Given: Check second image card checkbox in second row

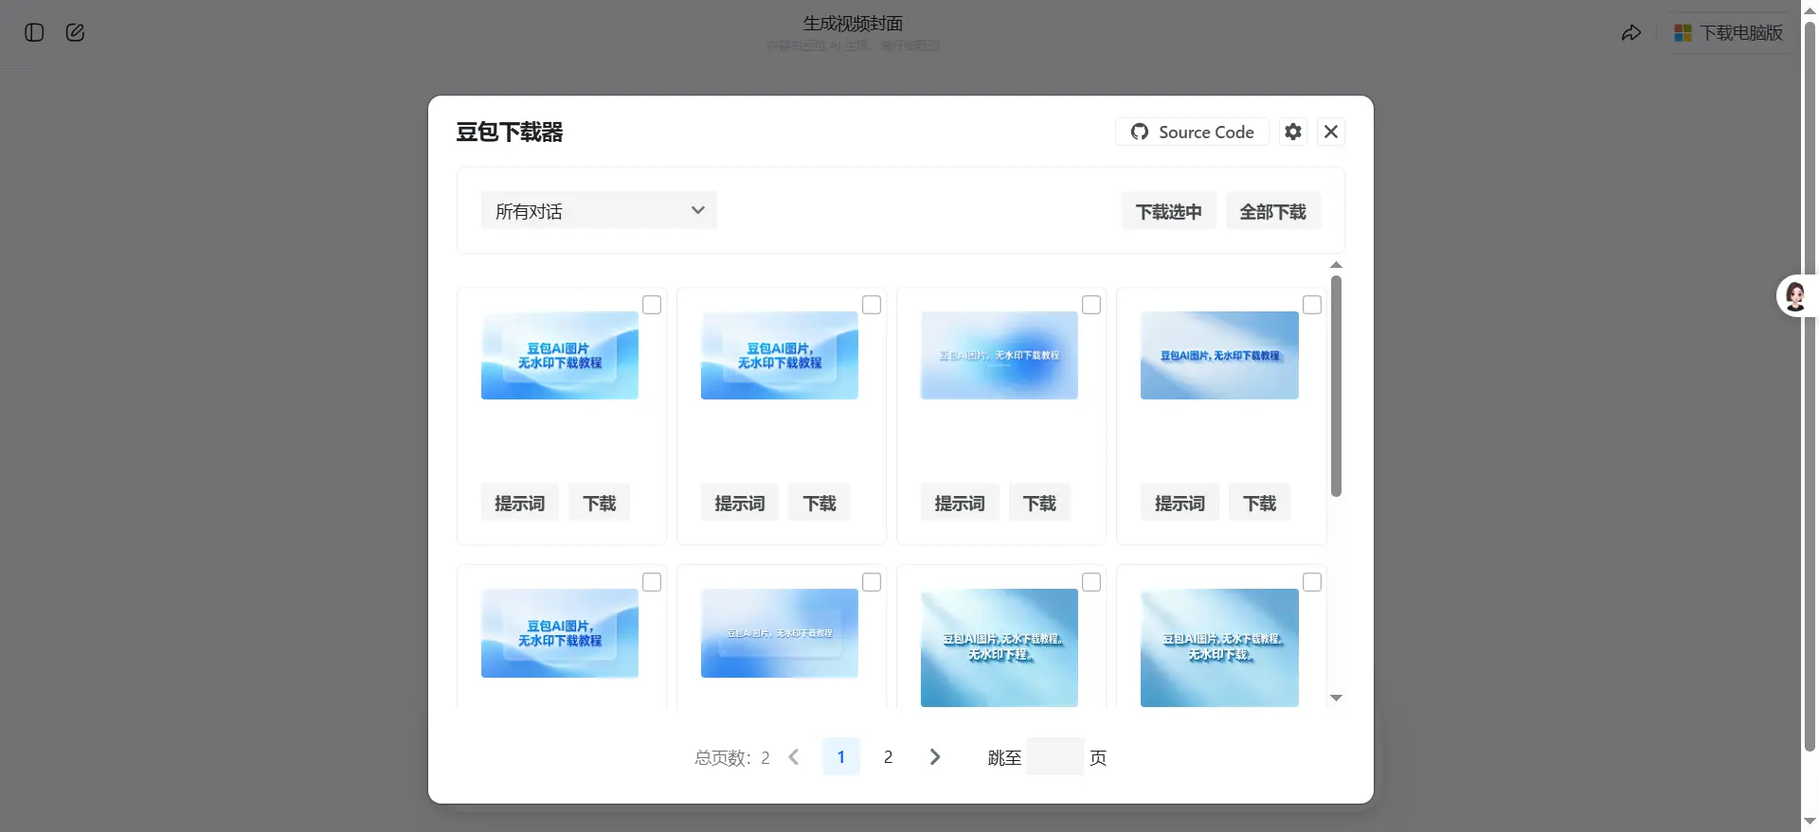Looking at the screenshot, I should tap(872, 582).
